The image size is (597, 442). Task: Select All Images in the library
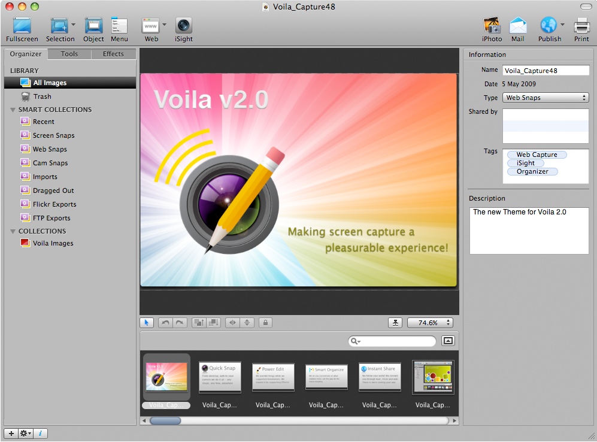[x=70, y=83]
